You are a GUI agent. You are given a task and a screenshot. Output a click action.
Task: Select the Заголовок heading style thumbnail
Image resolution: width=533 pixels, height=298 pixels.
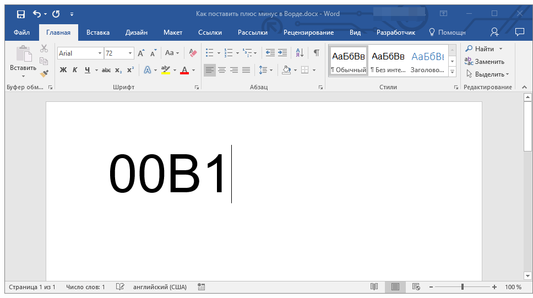click(x=427, y=61)
